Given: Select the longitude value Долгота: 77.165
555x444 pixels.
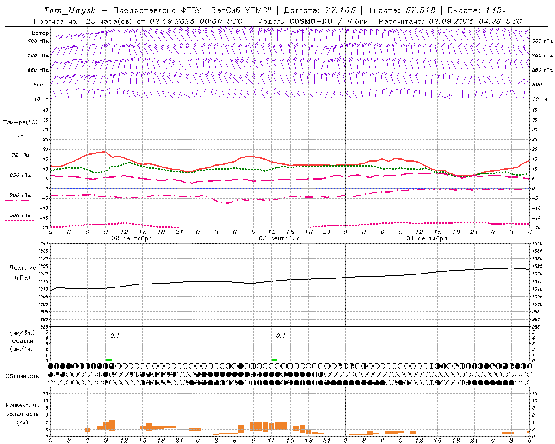Looking at the screenshot, I should [320, 10].
